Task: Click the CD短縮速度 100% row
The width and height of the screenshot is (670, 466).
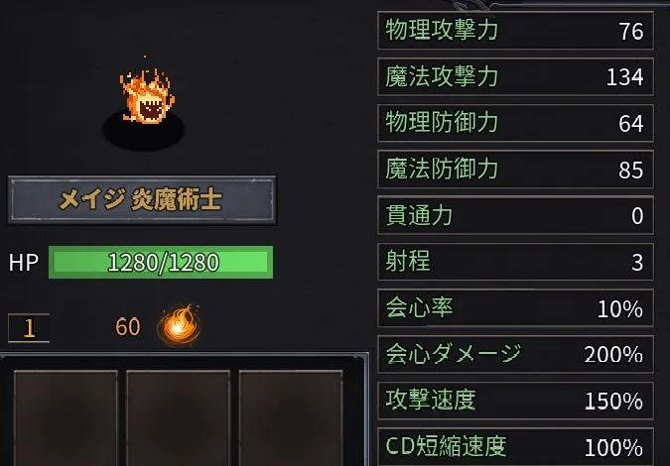Action: coord(516,446)
